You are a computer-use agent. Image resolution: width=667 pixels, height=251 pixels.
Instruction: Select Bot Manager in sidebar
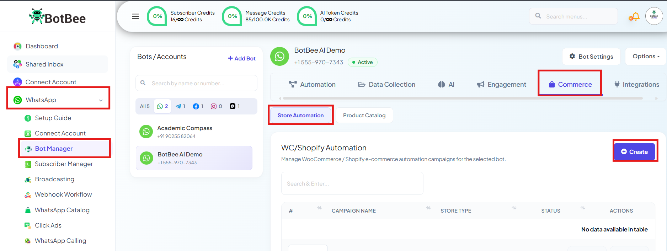(x=64, y=149)
